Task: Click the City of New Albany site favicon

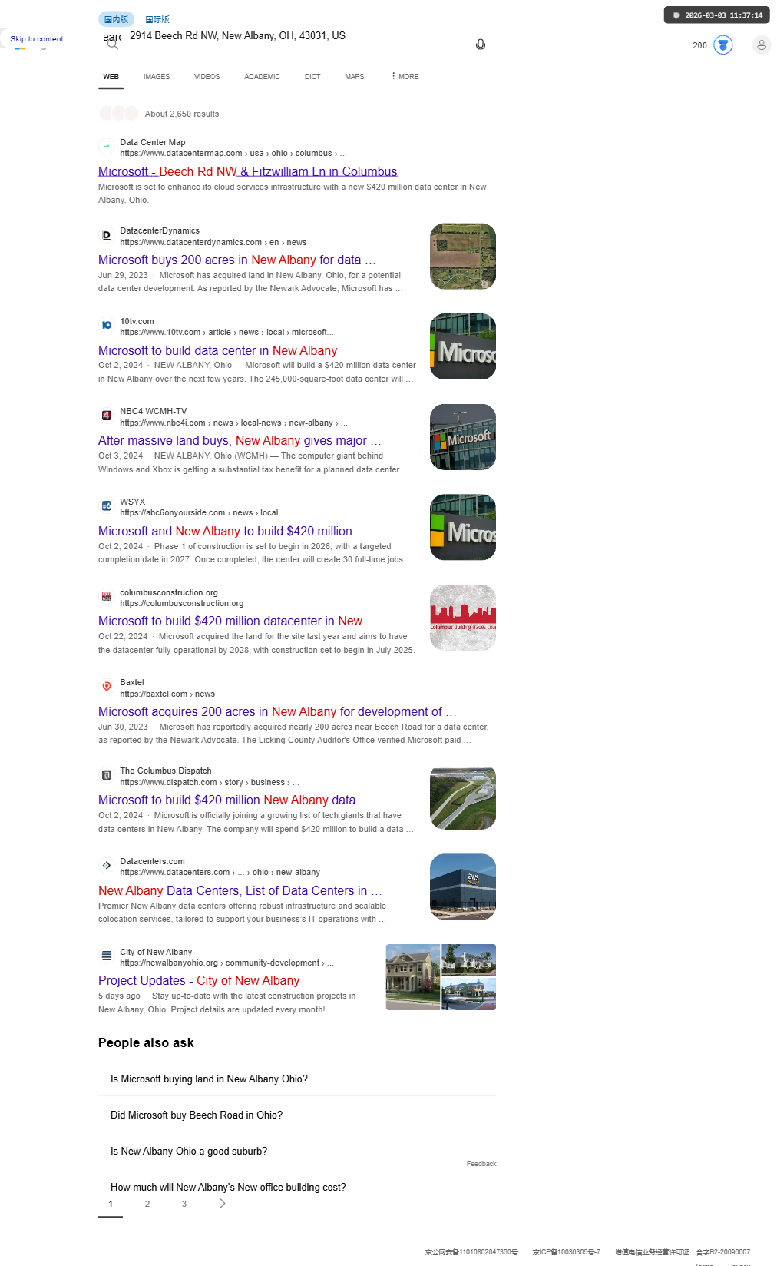Action: click(107, 956)
